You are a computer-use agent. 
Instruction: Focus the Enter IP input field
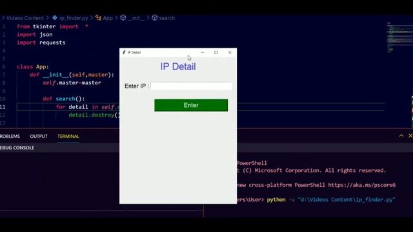192,86
